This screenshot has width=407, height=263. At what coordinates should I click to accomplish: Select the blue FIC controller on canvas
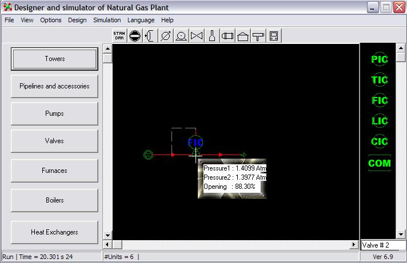pyautogui.click(x=195, y=142)
